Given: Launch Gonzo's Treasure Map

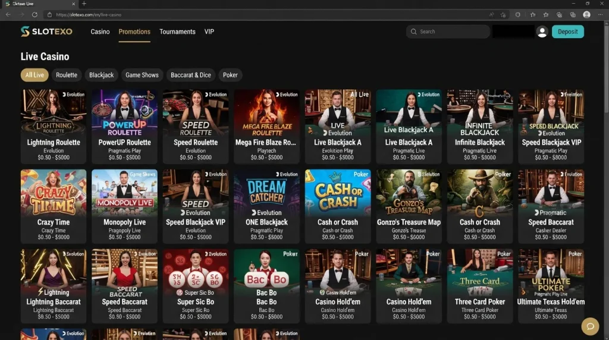Looking at the screenshot, I should pyautogui.click(x=409, y=206).
